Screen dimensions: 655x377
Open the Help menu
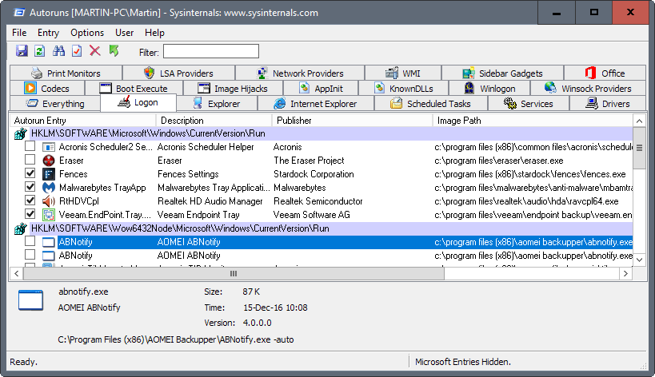(154, 33)
